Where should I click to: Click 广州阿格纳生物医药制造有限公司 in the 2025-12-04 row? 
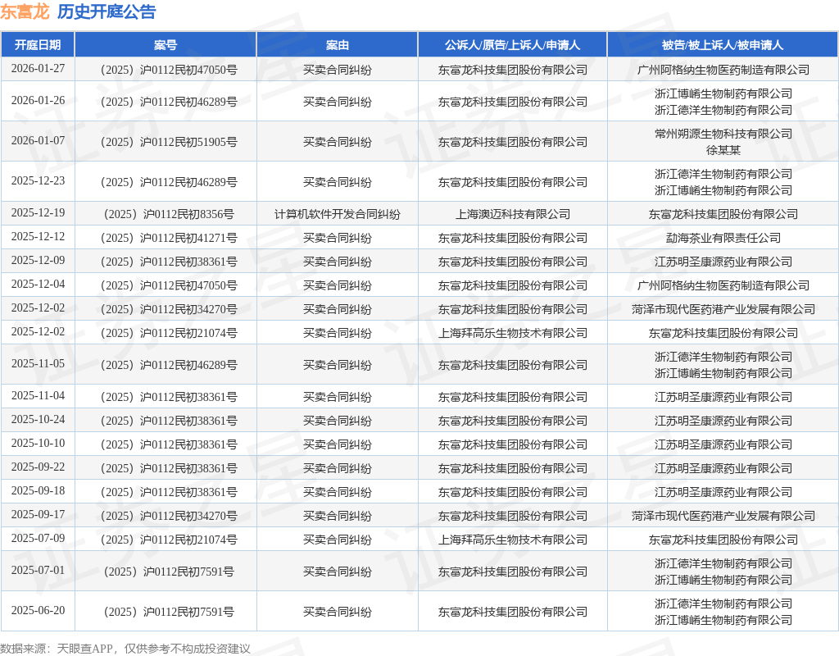tap(723, 285)
